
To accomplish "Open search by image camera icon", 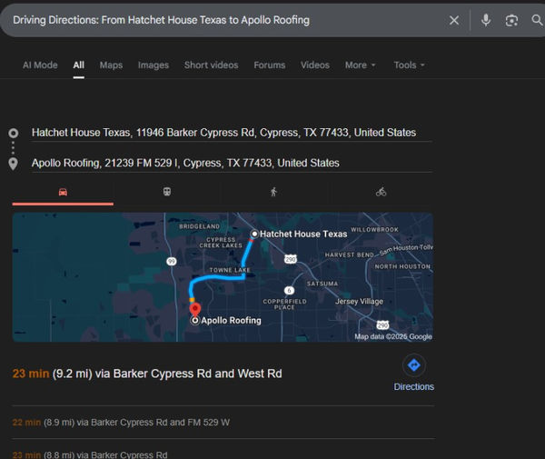I will pyautogui.click(x=511, y=21).
